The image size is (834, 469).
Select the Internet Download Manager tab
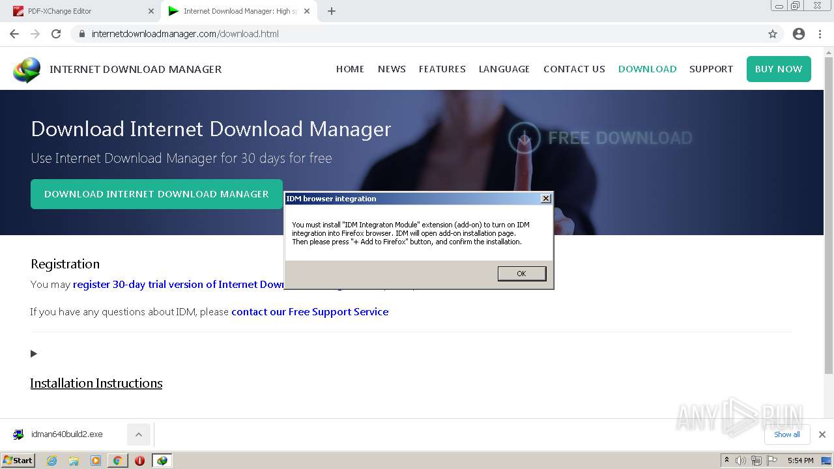tap(239, 11)
